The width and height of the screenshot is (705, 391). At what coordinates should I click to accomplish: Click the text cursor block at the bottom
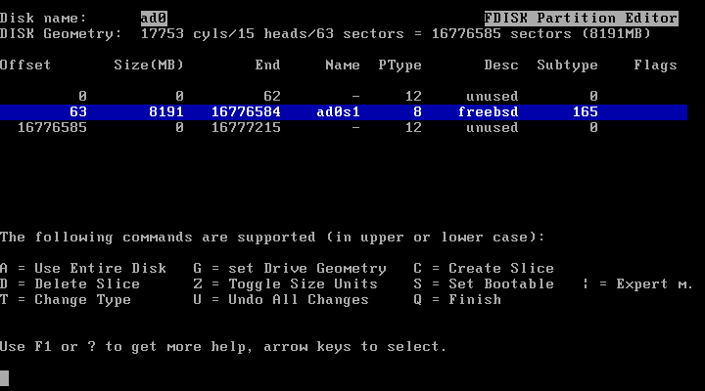(4, 378)
